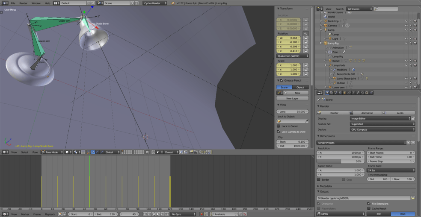Click the New Layer button
Screen dimensions: 421x217
point(292,98)
